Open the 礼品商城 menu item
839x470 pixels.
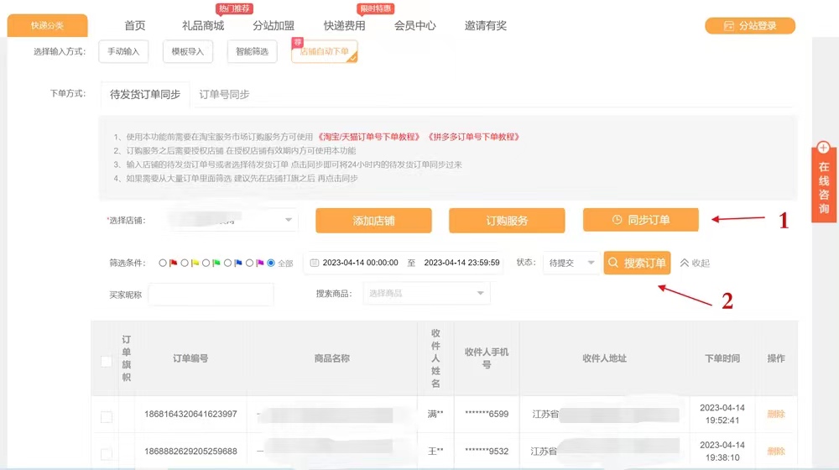(x=203, y=26)
